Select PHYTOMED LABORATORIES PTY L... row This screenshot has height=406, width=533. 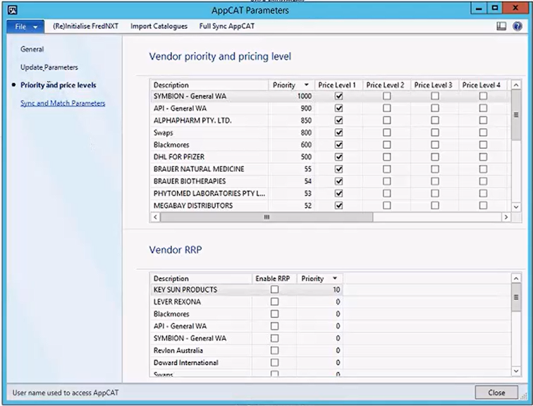pos(330,193)
